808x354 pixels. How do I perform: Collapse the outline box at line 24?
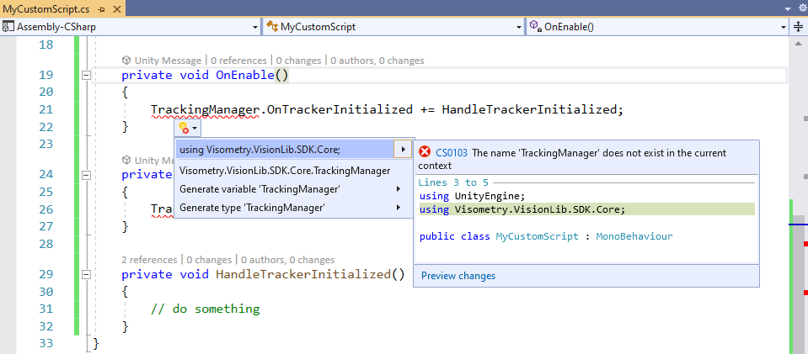click(86, 175)
